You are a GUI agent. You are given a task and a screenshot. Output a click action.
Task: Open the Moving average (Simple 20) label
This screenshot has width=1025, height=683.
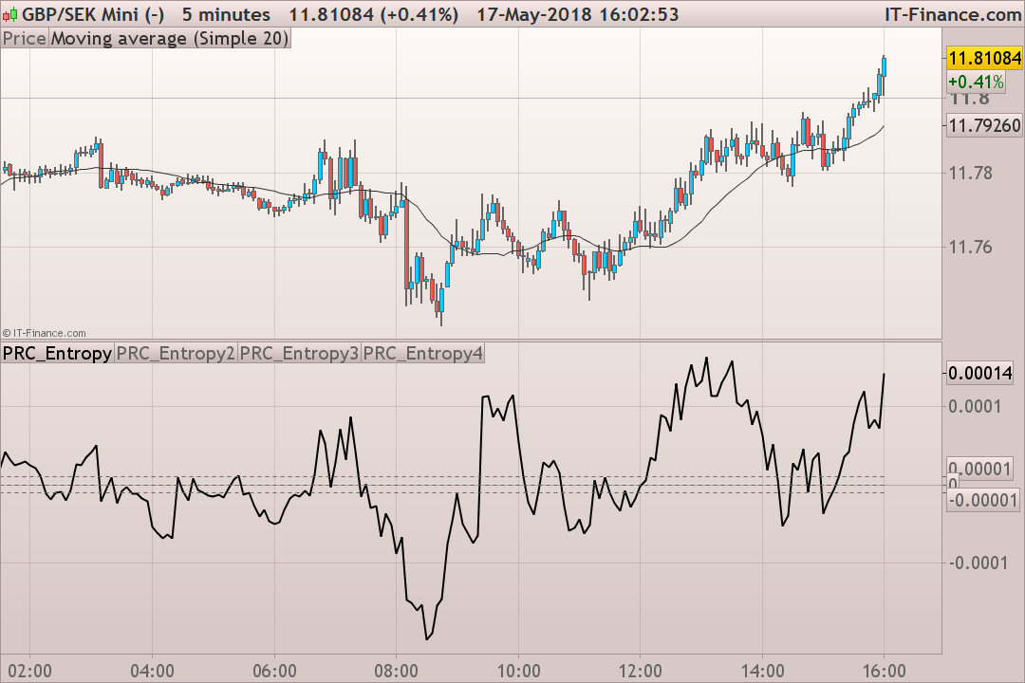(170, 39)
